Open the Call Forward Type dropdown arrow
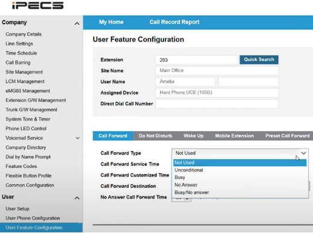 [x=303, y=153]
